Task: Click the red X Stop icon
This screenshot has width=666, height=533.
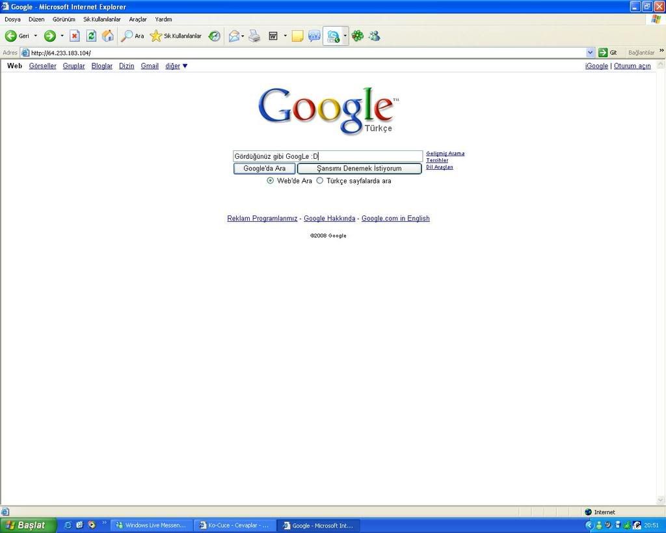Action: click(74, 36)
